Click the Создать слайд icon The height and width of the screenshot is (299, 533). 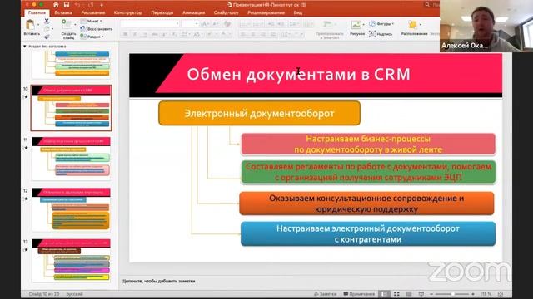pyautogui.click(x=67, y=24)
